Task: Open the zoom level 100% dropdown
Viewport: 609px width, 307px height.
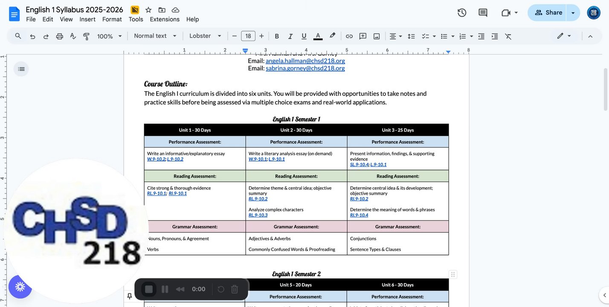Action: tap(110, 36)
